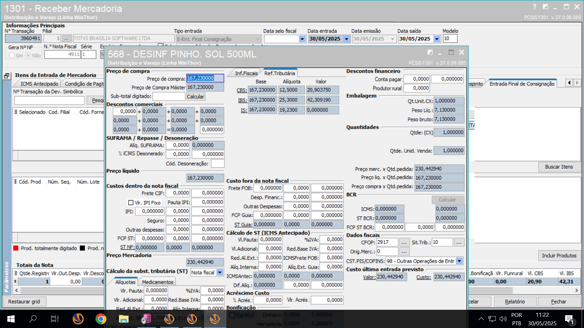Screen dimensions: 584x328
Task: Click the Buscar Itens button
Action: pyautogui.click(x=559, y=167)
